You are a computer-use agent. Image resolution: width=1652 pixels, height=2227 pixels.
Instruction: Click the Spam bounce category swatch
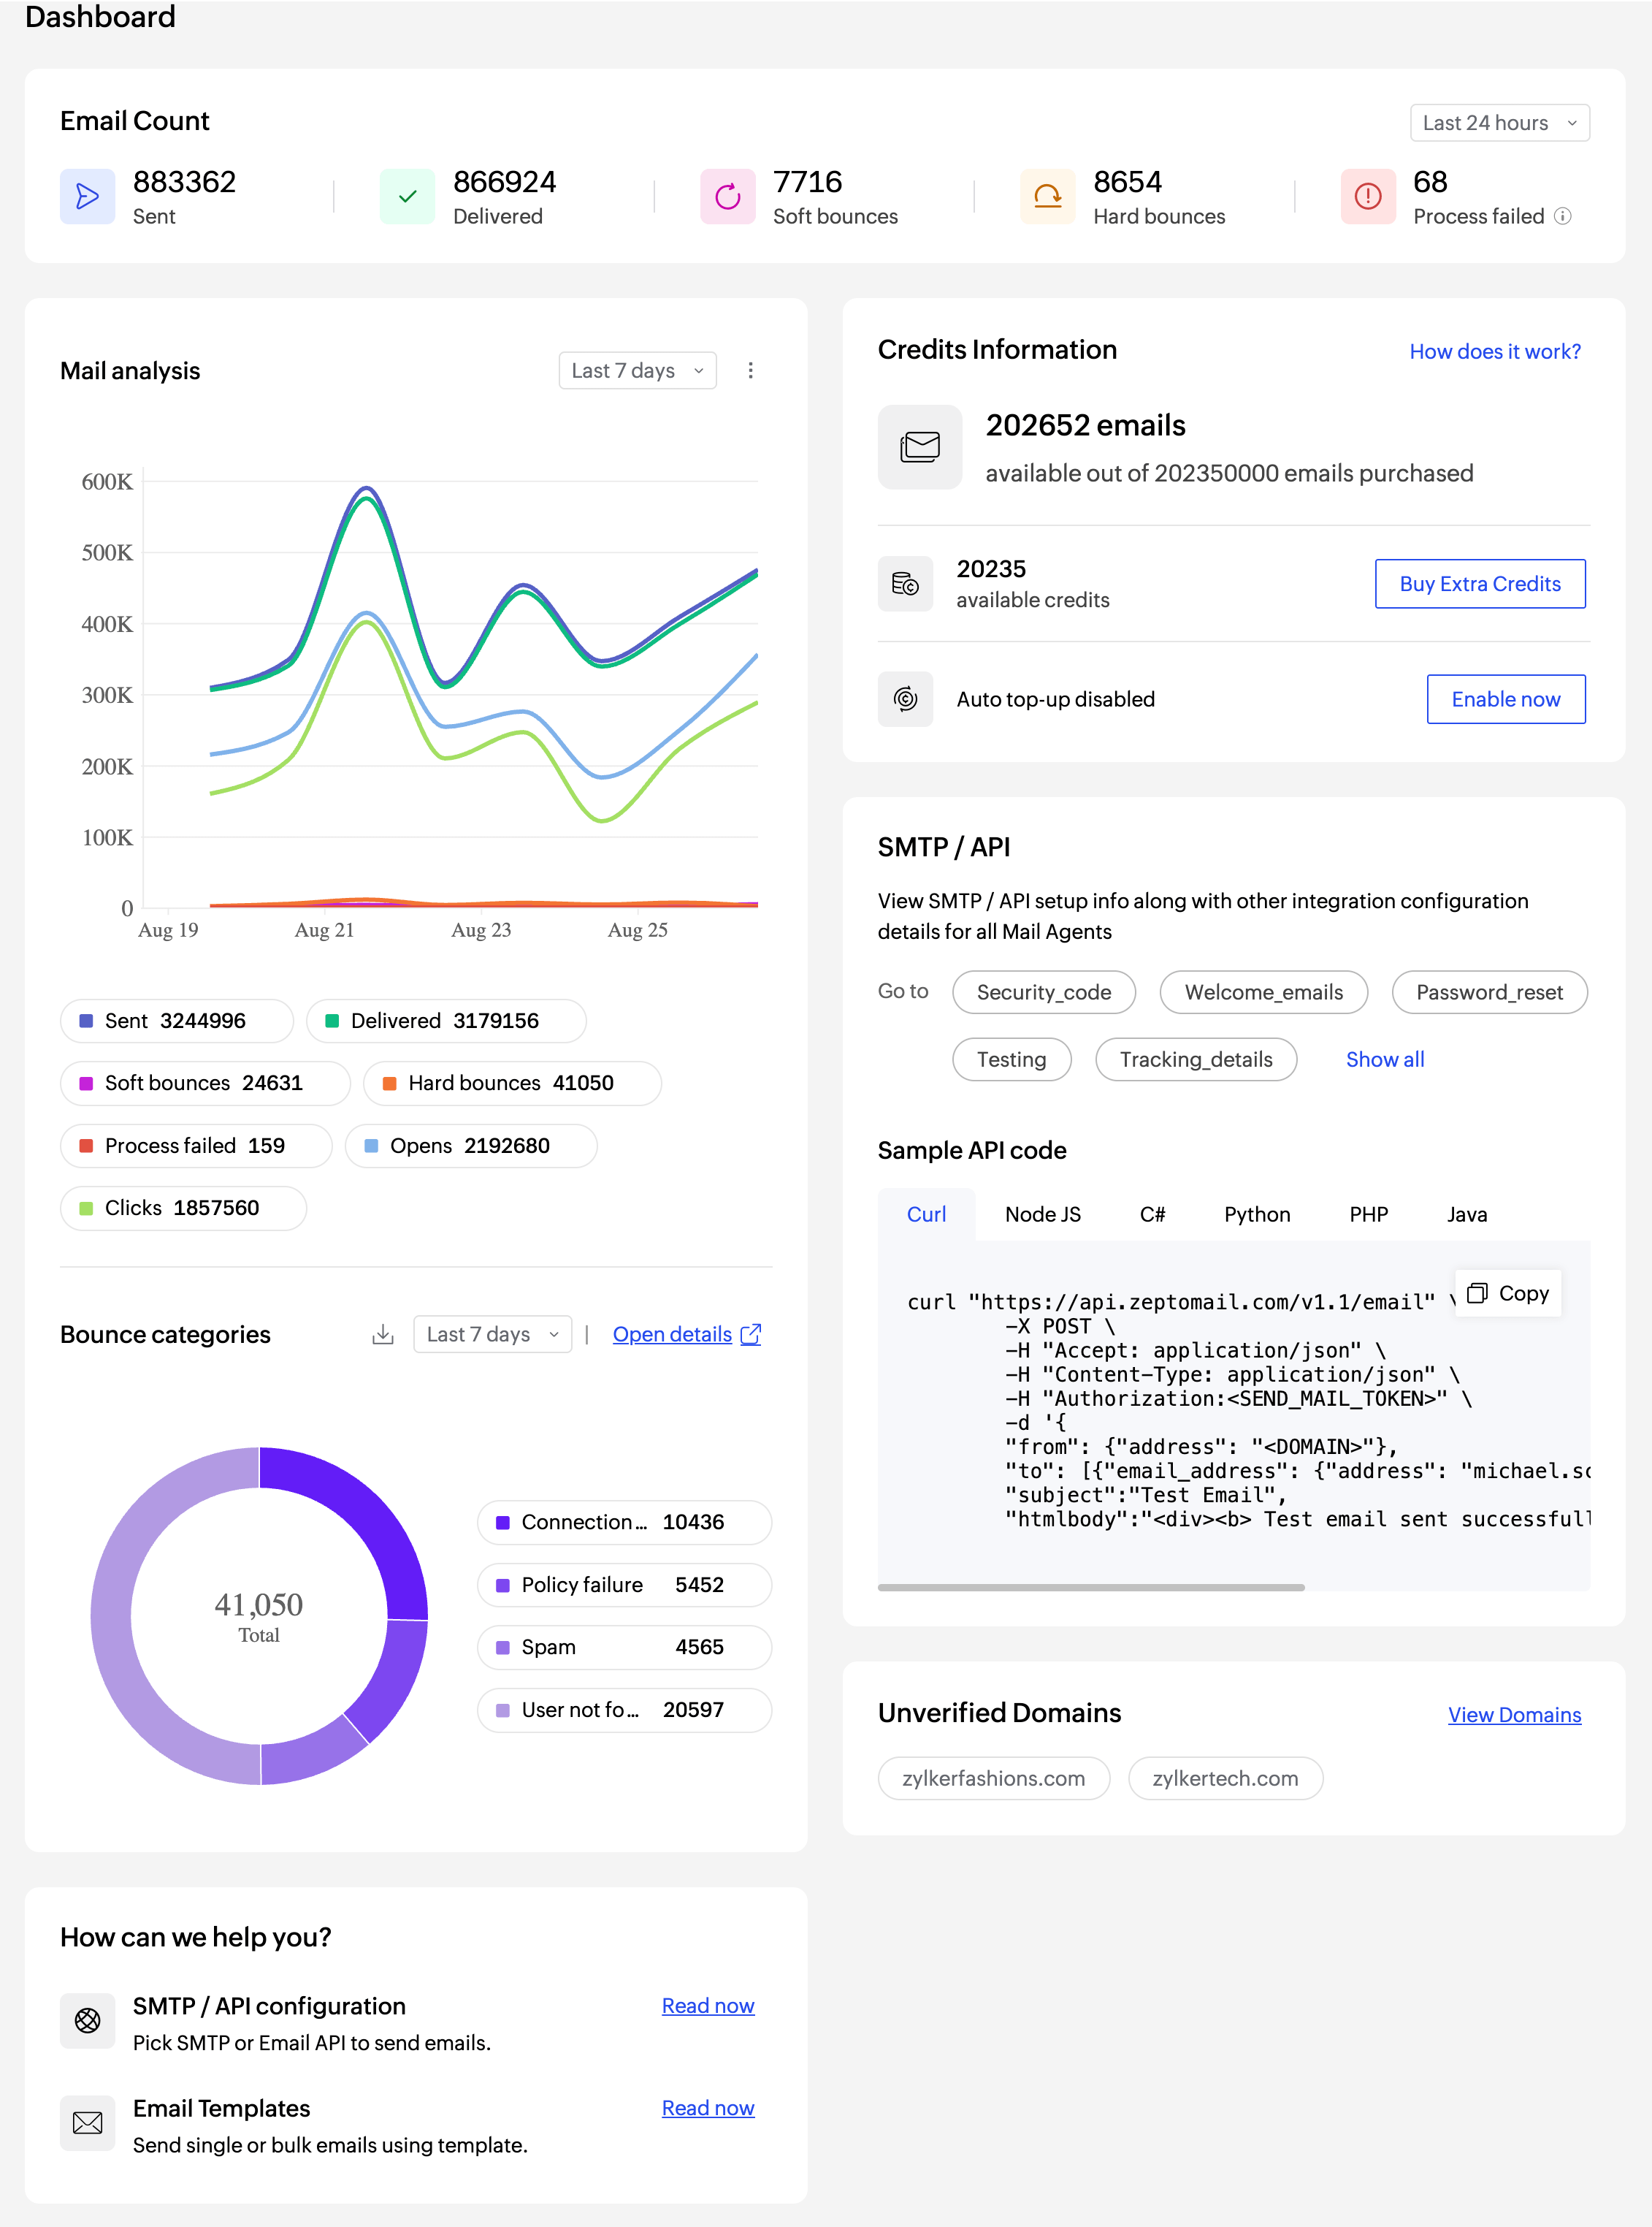(503, 1648)
